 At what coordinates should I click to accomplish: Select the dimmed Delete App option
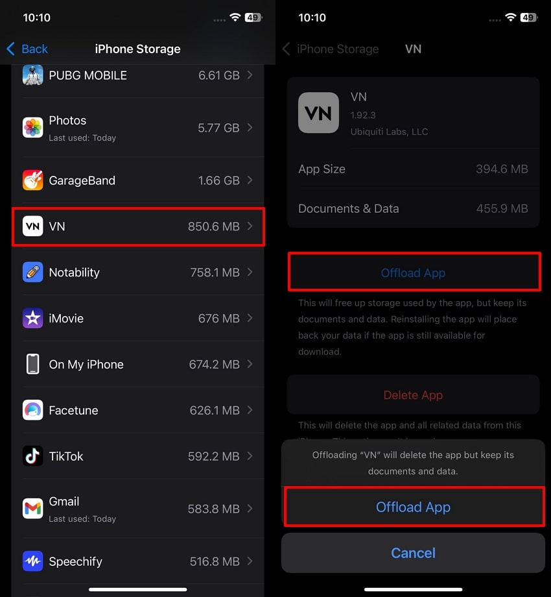(x=414, y=395)
